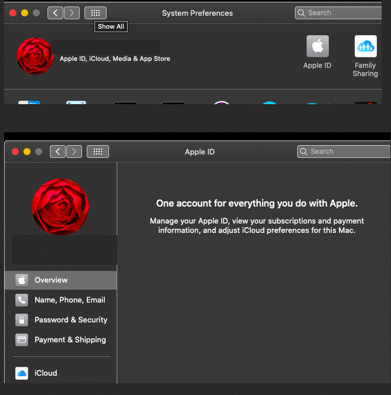Close the System Preferences window
This screenshot has height=395, width=391.
pyautogui.click(x=13, y=13)
